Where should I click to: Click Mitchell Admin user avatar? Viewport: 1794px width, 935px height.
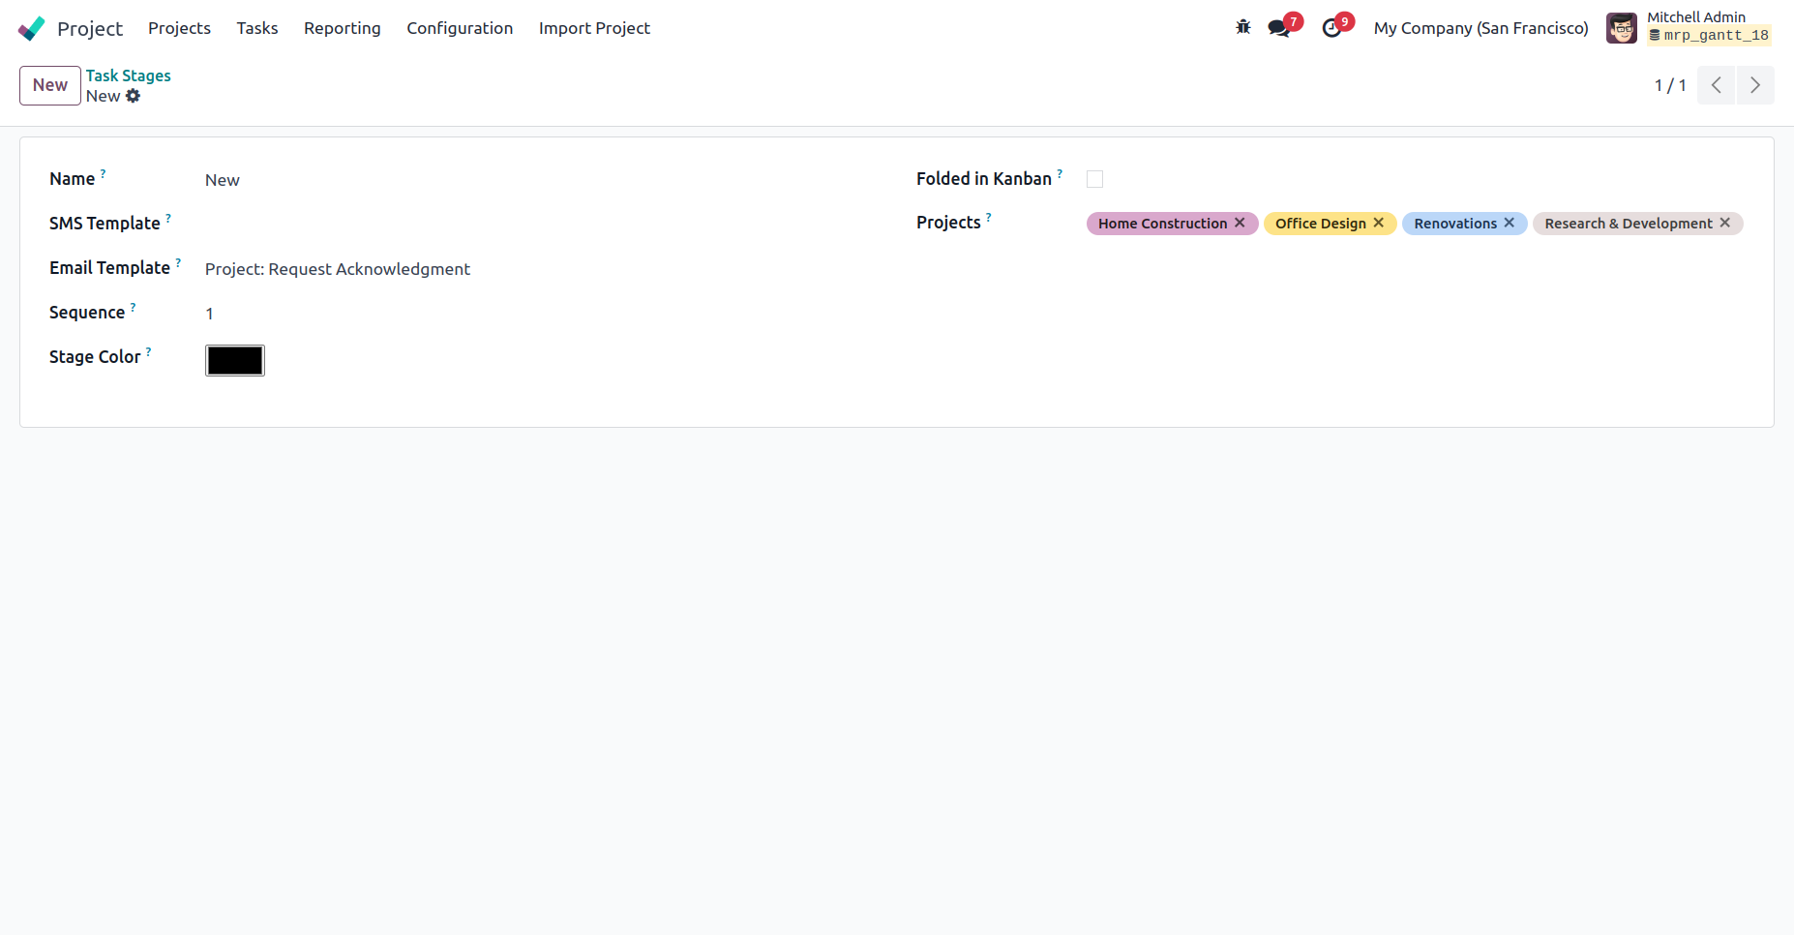click(1622, 28)
